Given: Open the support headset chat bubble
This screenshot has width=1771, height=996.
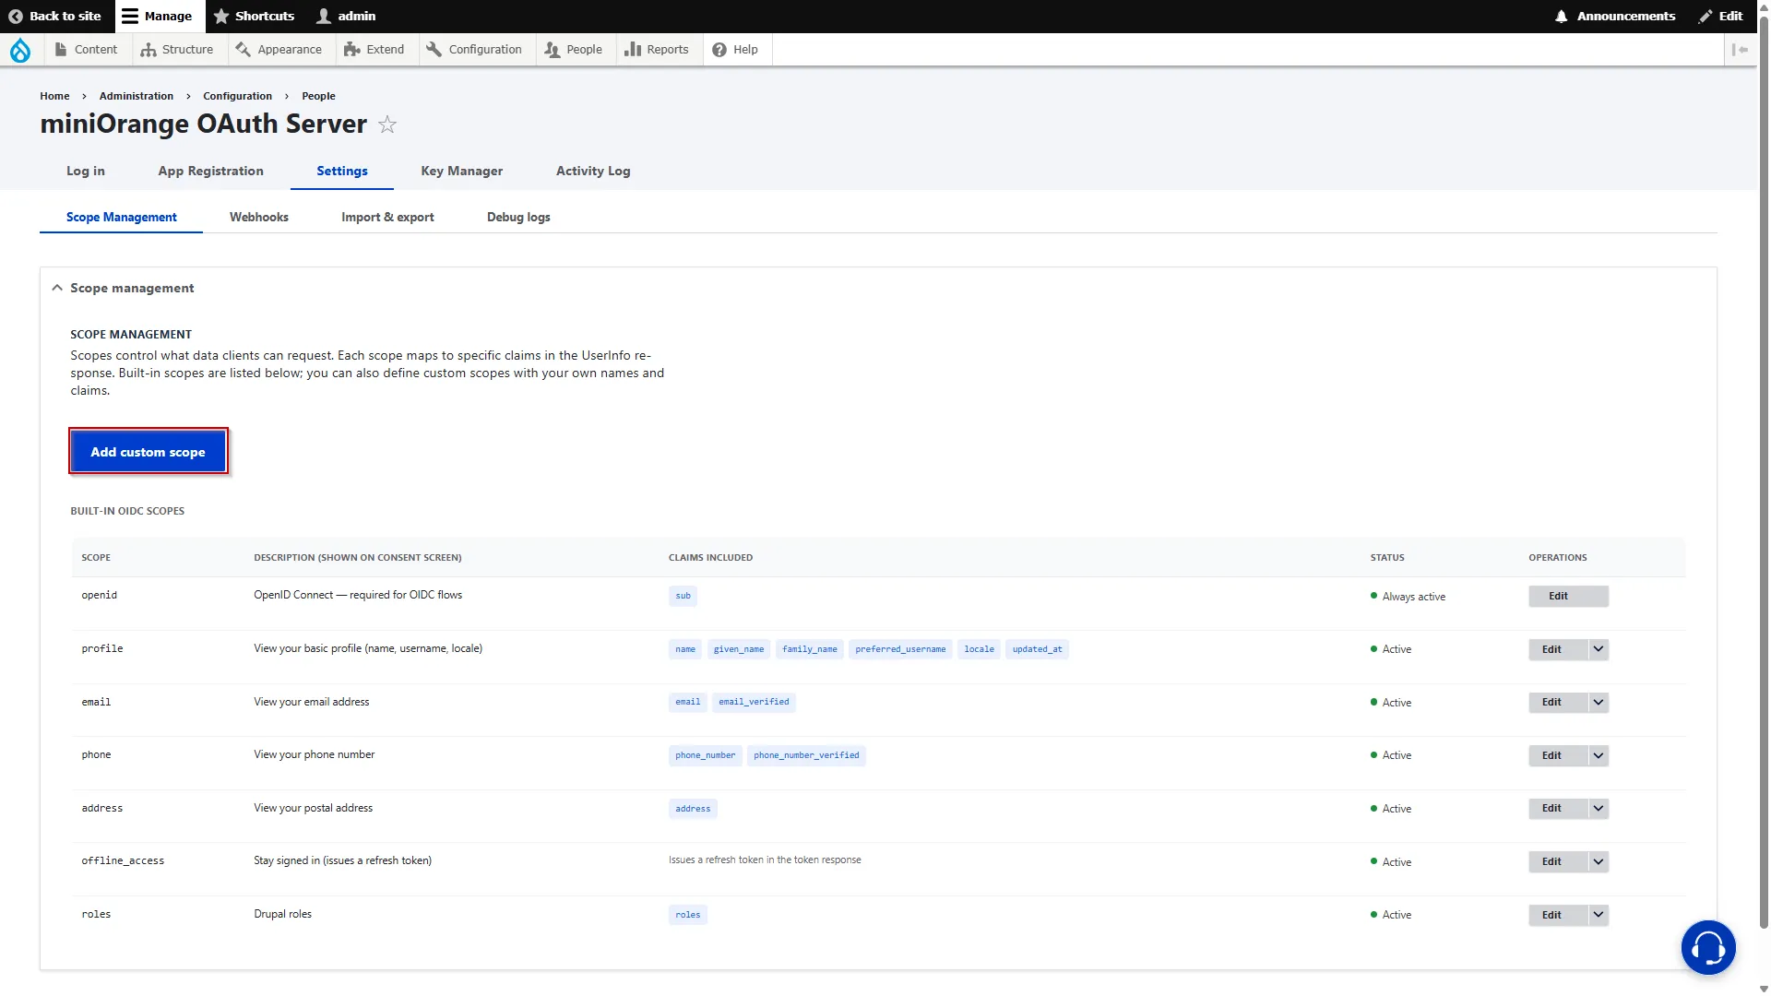Looking at the screenshot, I should coord(1707,947).
